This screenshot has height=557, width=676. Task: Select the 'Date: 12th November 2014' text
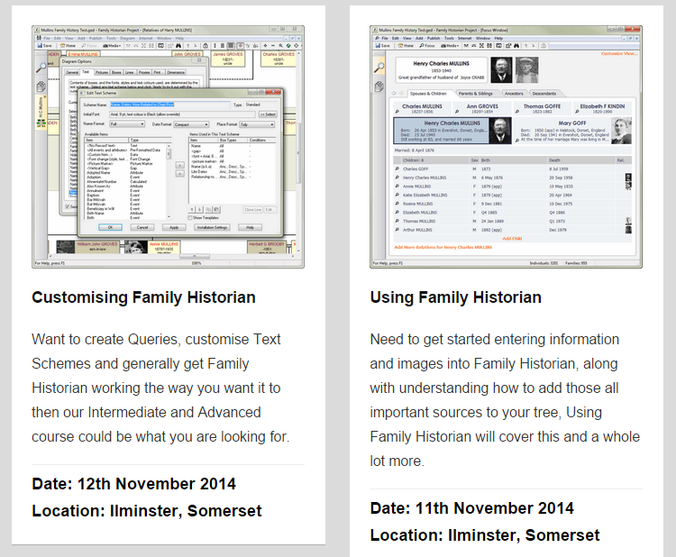[x=133, y=484]
